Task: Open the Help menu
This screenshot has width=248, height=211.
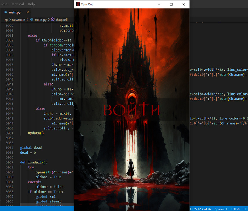Action: point(31,4)
